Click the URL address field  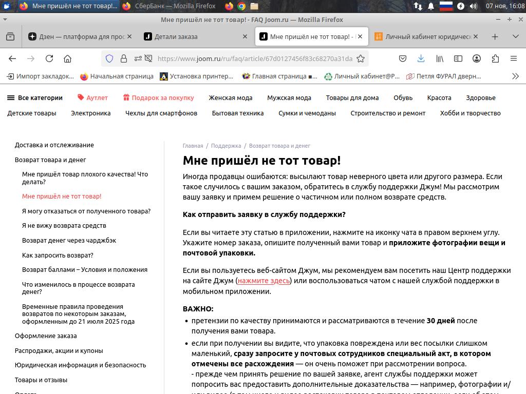[x=254, y=58]
